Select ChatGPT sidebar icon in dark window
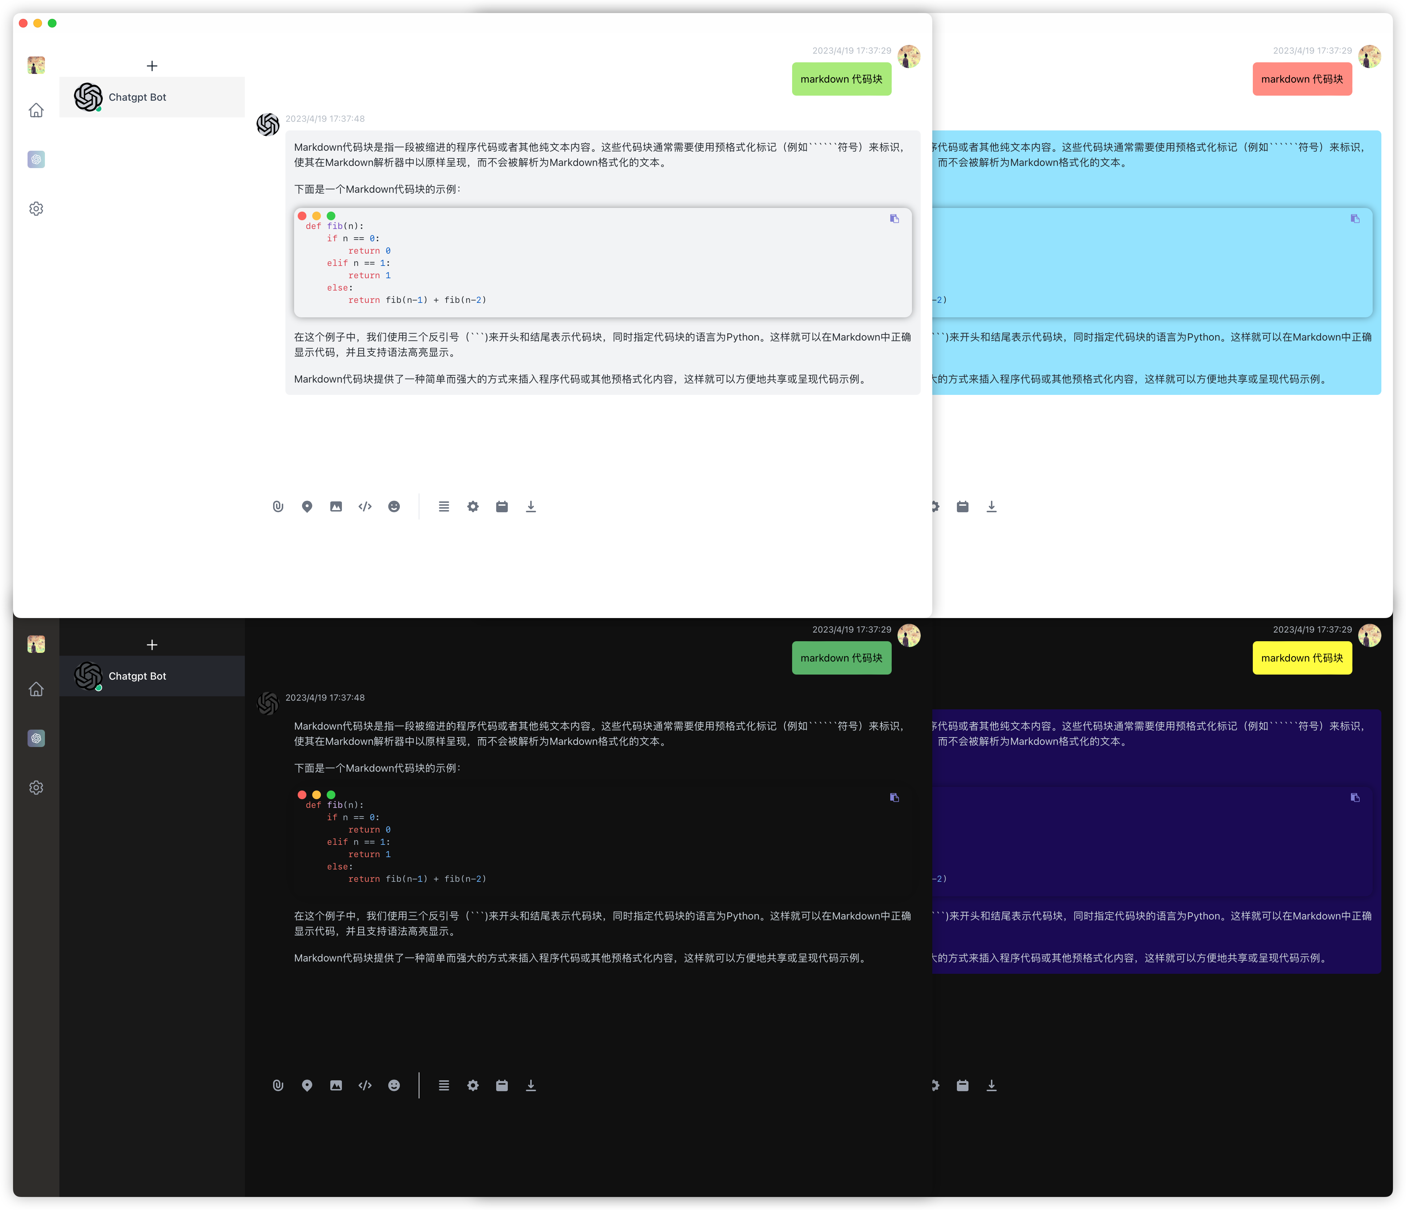Image resolution: width=1406 pixels, height=1210 pixels. [36, 738]
